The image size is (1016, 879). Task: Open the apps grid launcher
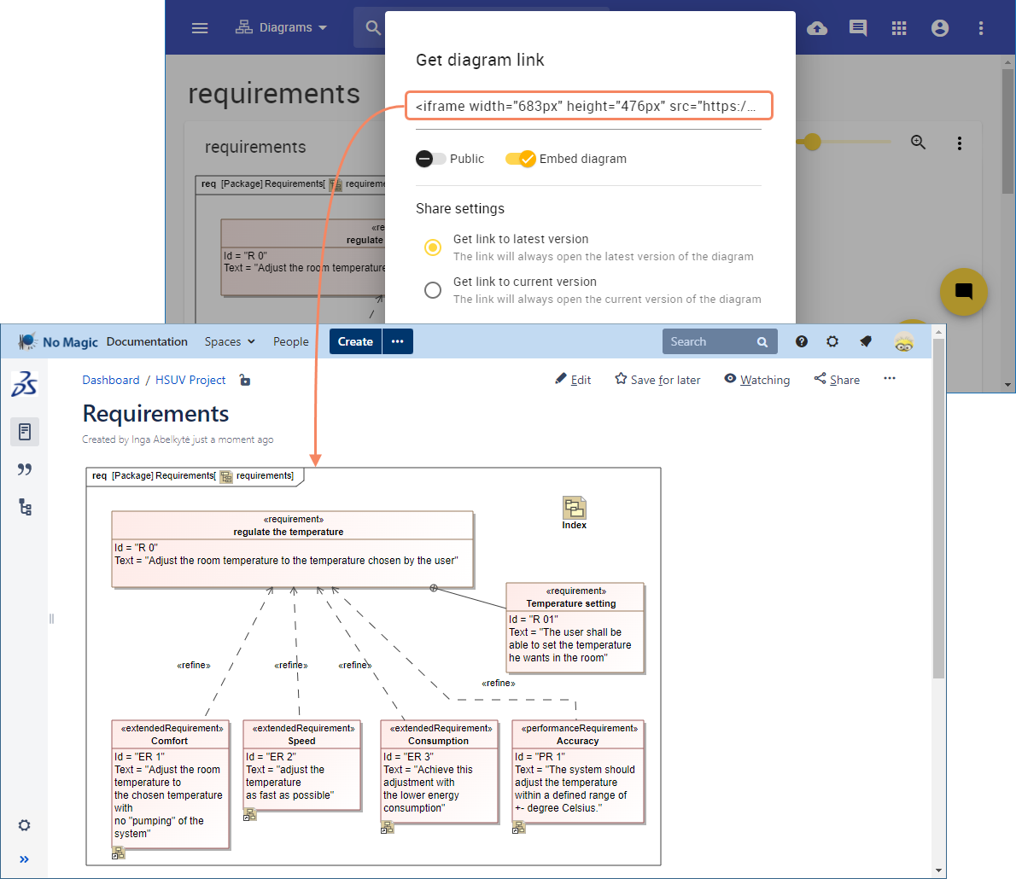[899, 27]
